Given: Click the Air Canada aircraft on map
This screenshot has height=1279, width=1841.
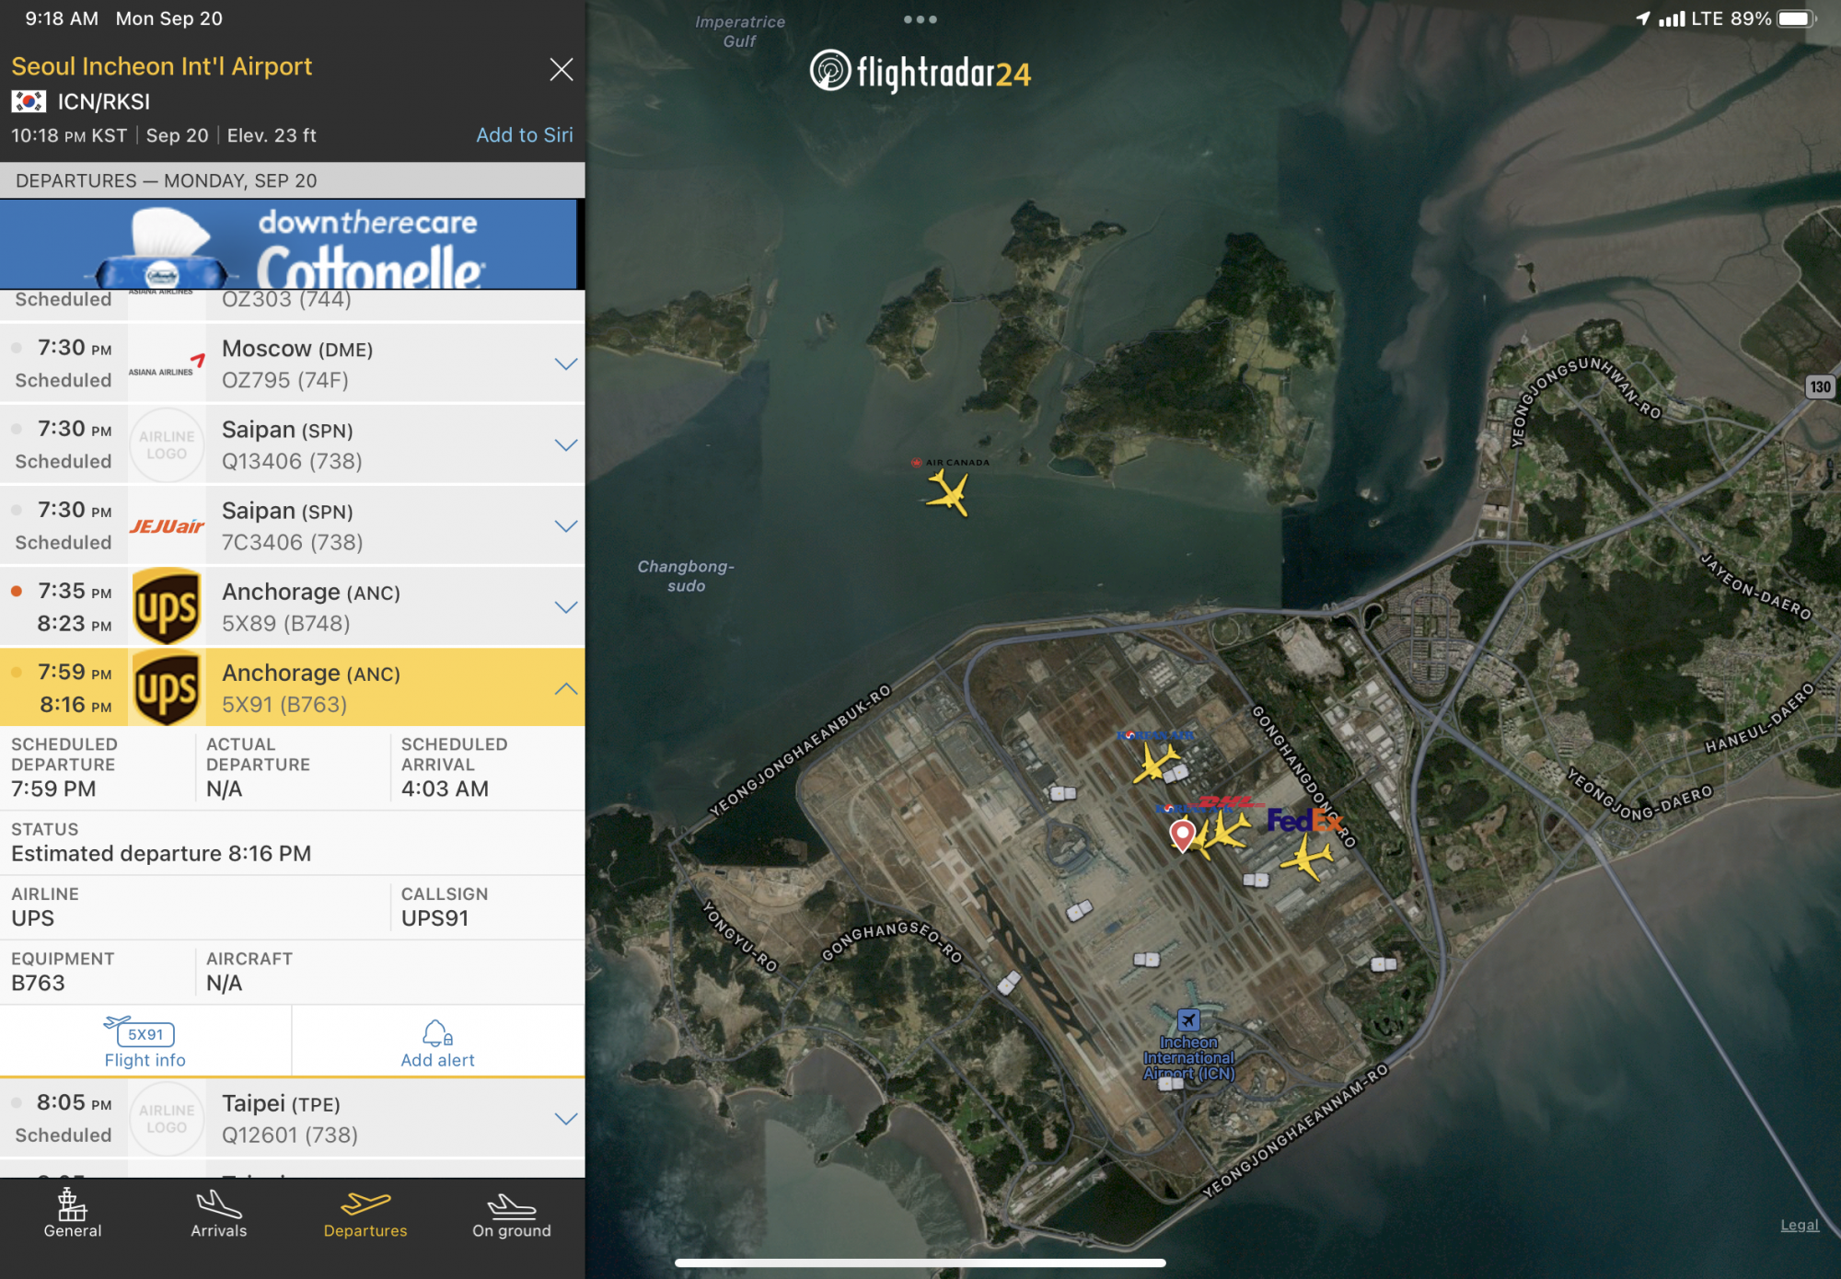Looking at the screenshot, I should pyautogui.click(x=948, y=492).
